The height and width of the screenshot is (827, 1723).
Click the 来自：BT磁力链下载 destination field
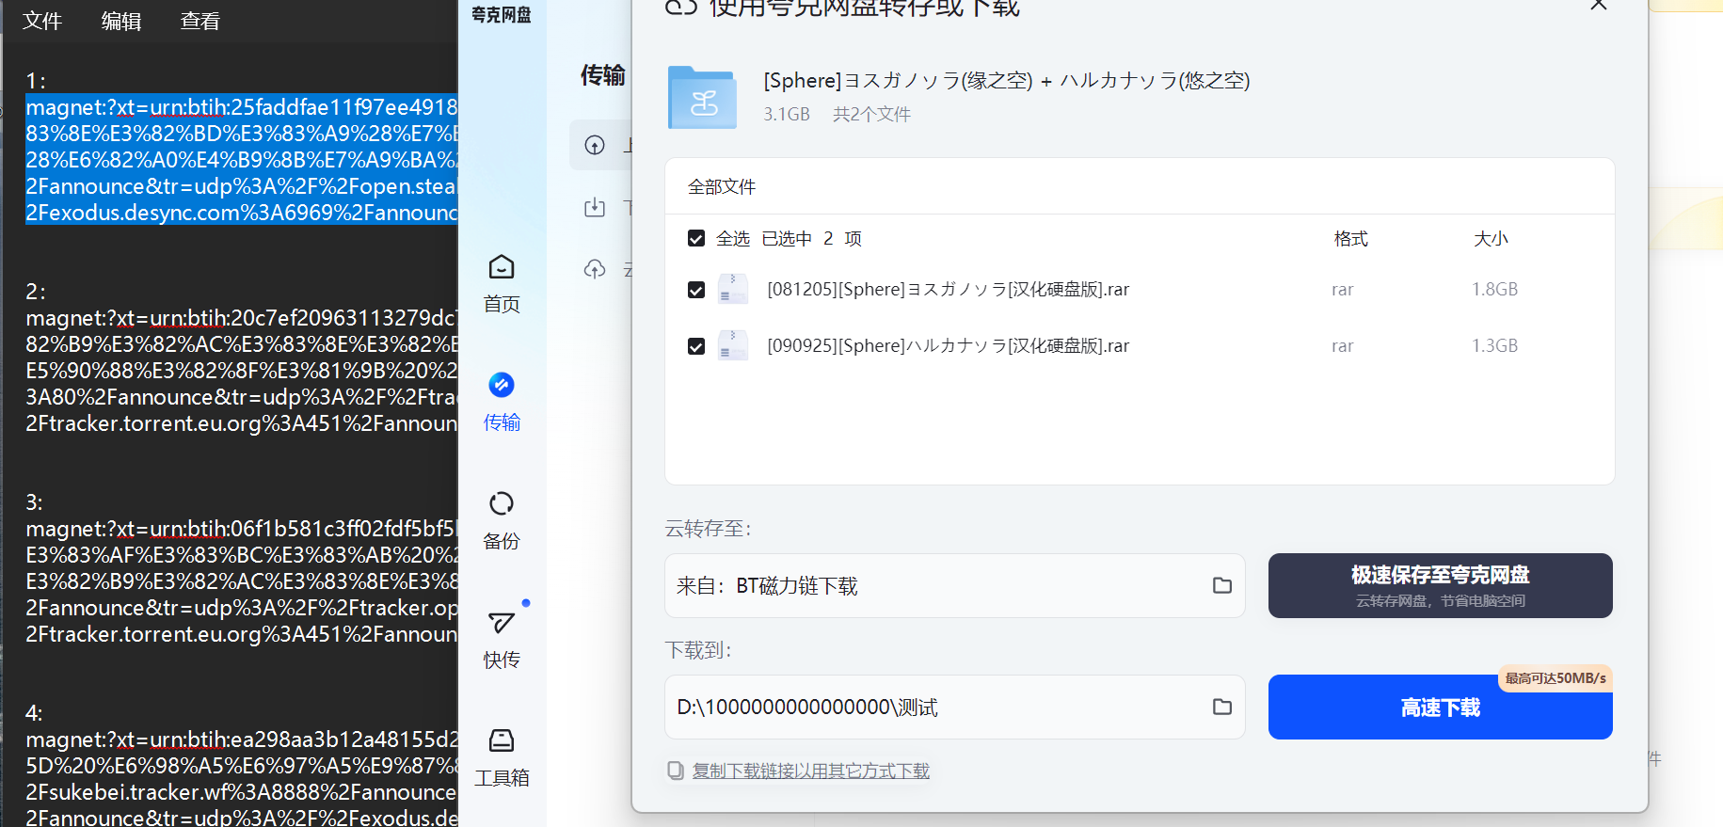point(955,585)
